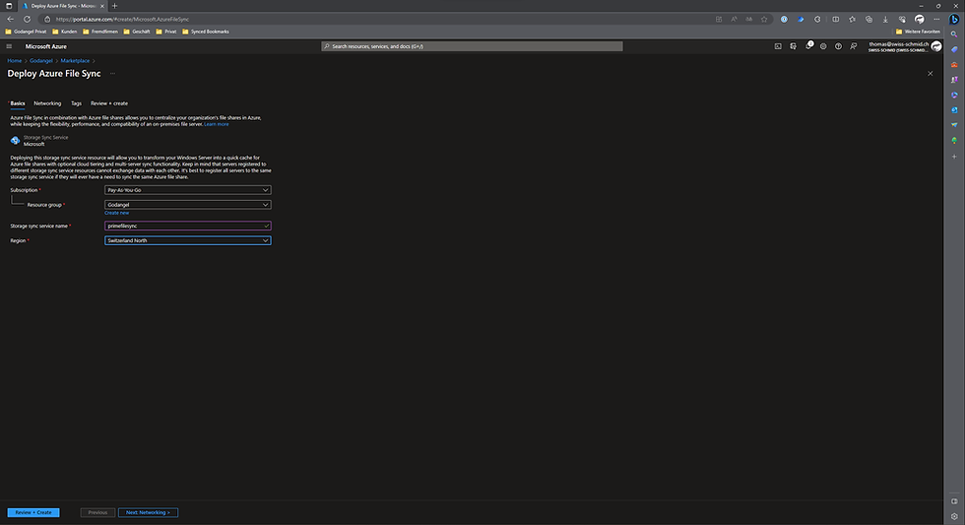Open sidebar search icon
The width and height of the screenshot is (965, 525).
coord(954,34)
